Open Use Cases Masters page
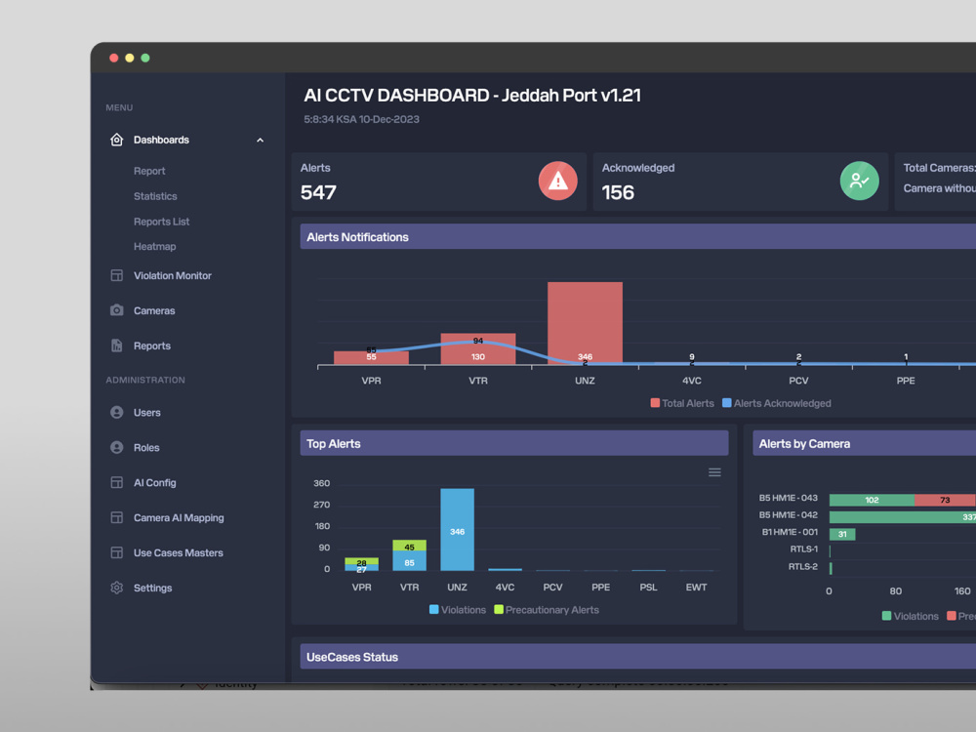The height and width of the screenshot is (732, 976). pyautogui.click(x=178, y=552)
